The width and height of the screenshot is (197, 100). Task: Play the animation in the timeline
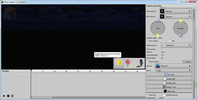(4, 96)
